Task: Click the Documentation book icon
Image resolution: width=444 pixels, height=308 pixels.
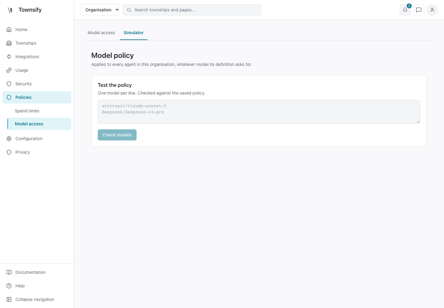Action: [9, 272]
